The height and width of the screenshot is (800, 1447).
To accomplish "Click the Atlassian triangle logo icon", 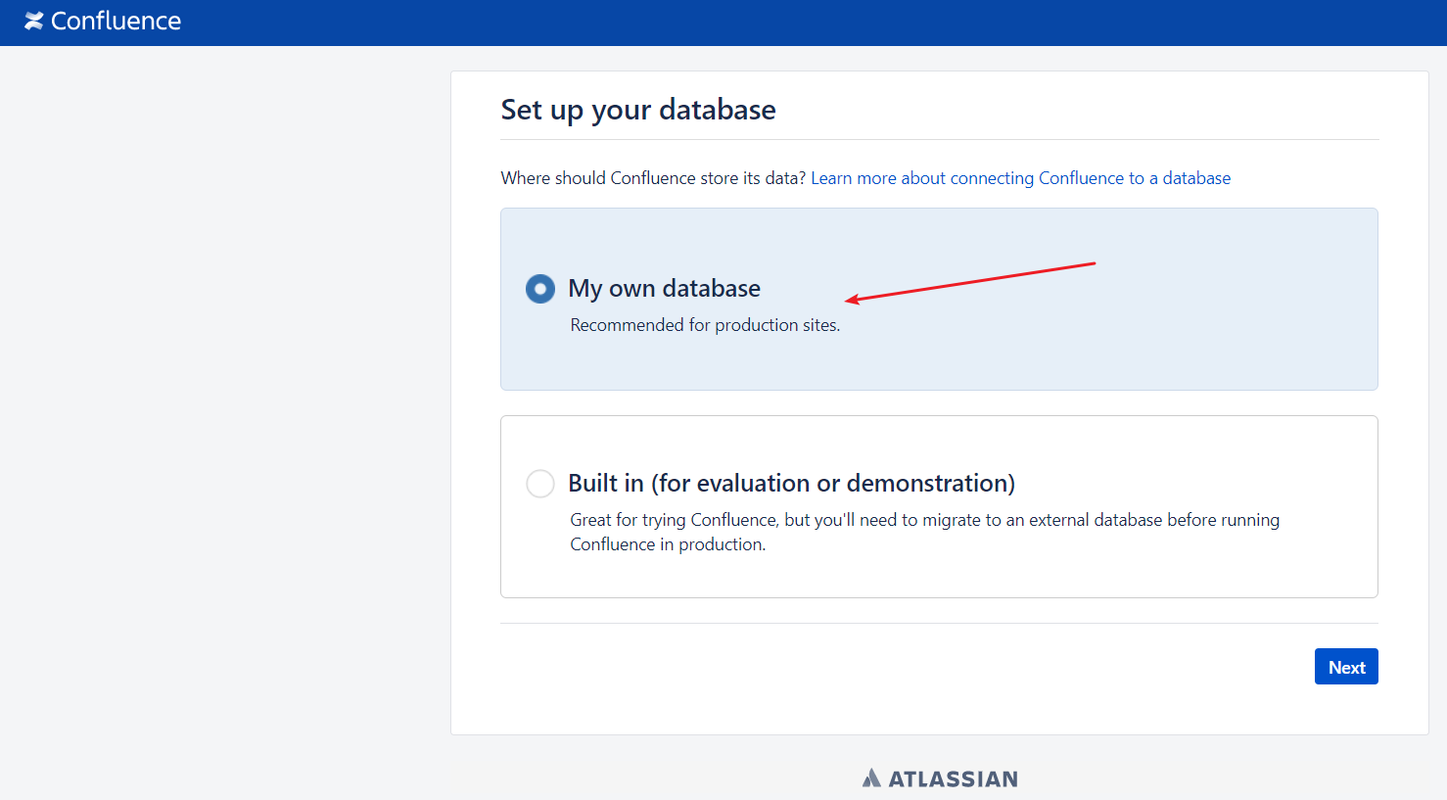I will pyautogui.click(x=871, y=778).
